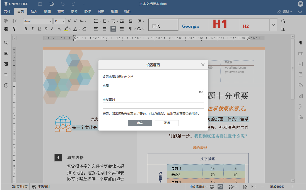Open About info icon in left sidebar
Image resolution: width=306 pixels, height=190 pixels.
[x=6, y=85]
